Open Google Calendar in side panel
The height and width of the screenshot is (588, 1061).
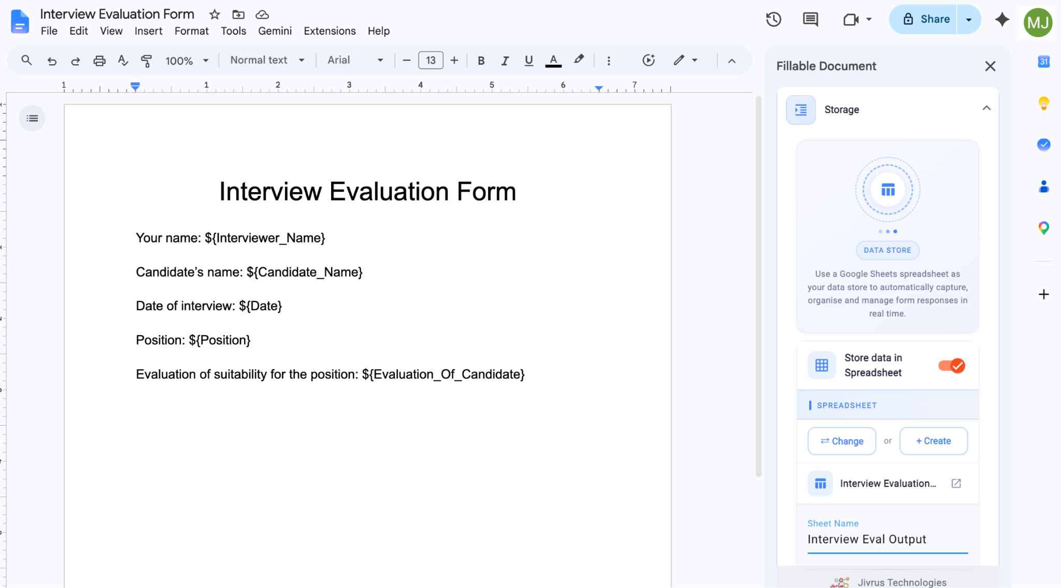pyautogui.click(x=1043, y=62)
